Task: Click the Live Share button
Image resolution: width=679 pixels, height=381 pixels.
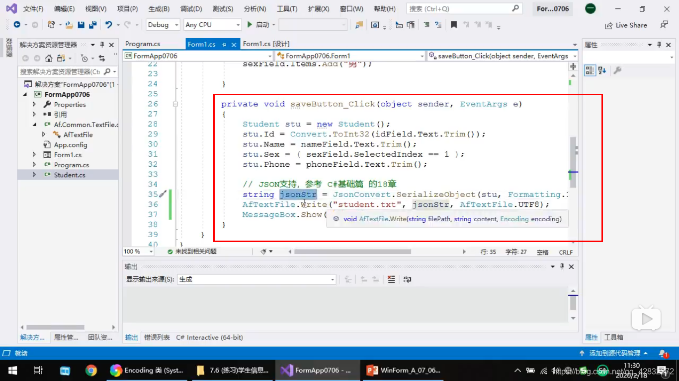Action: click(x=626, y=25)
